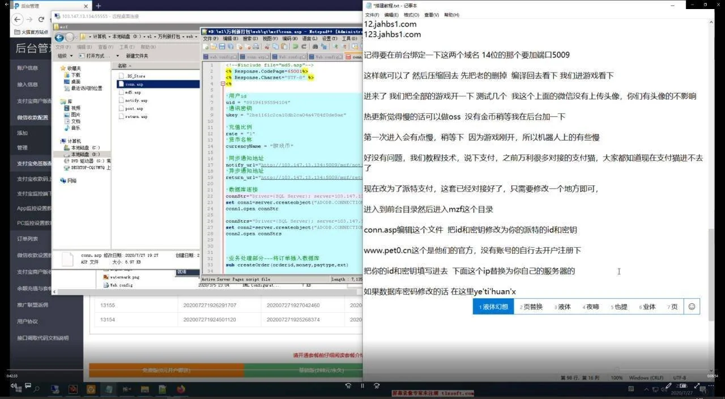This screenshot has width=725, height=399.
Task: Click the emoji smiley in IME candidate bar
Action: pyautogui.click(x=692, y=307)
